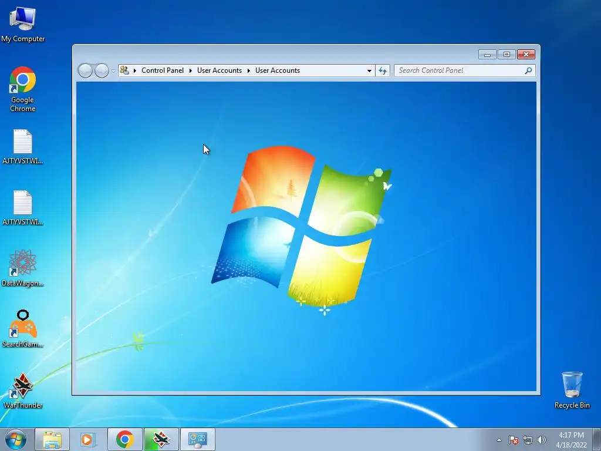Open the Recycle Bin
601x451 pixels.
click(572, 390)
